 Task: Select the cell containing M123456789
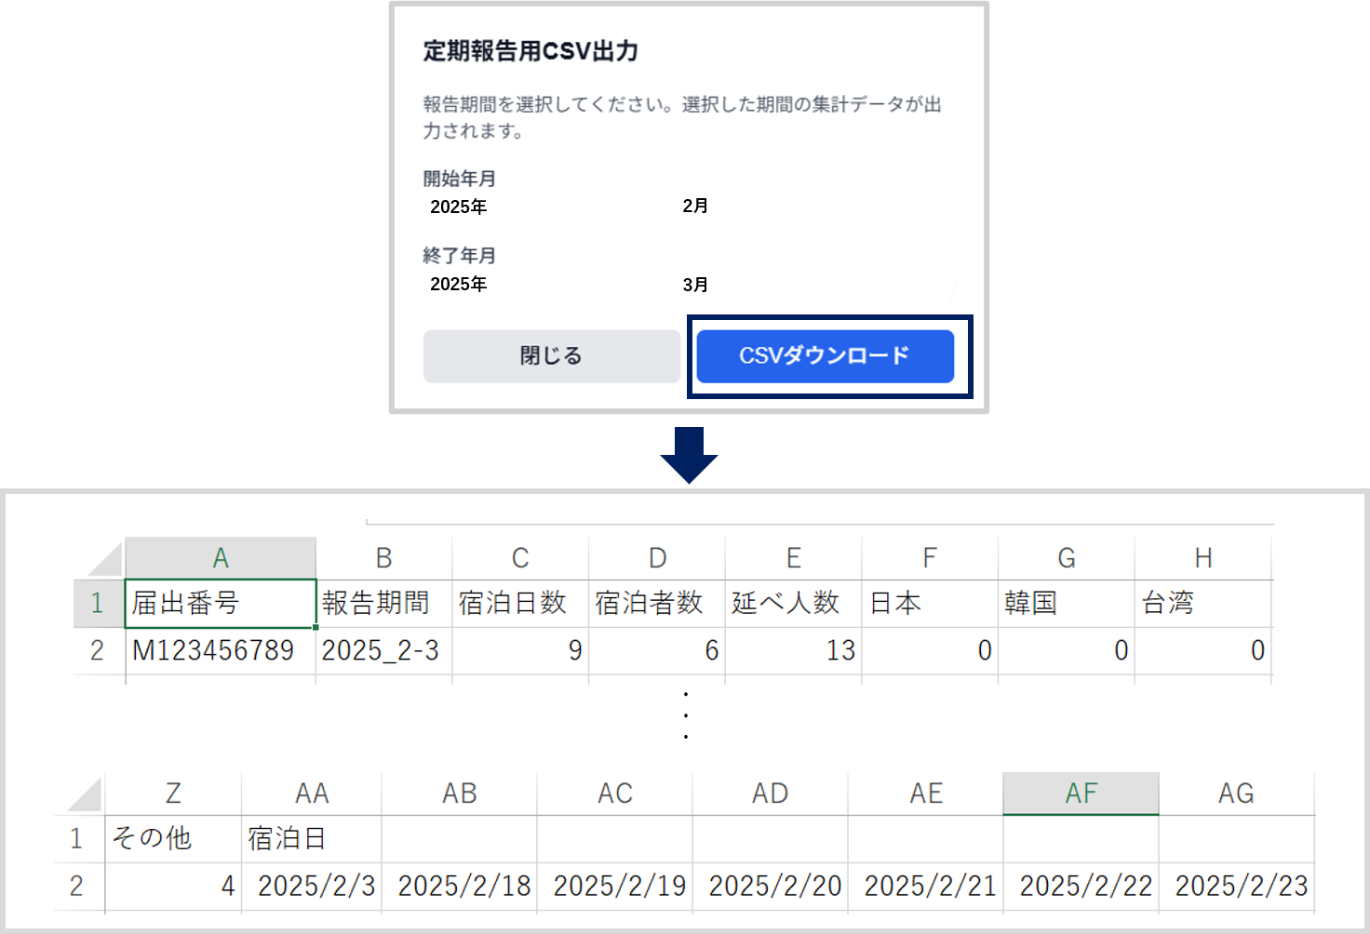click(x=220, y=650)
